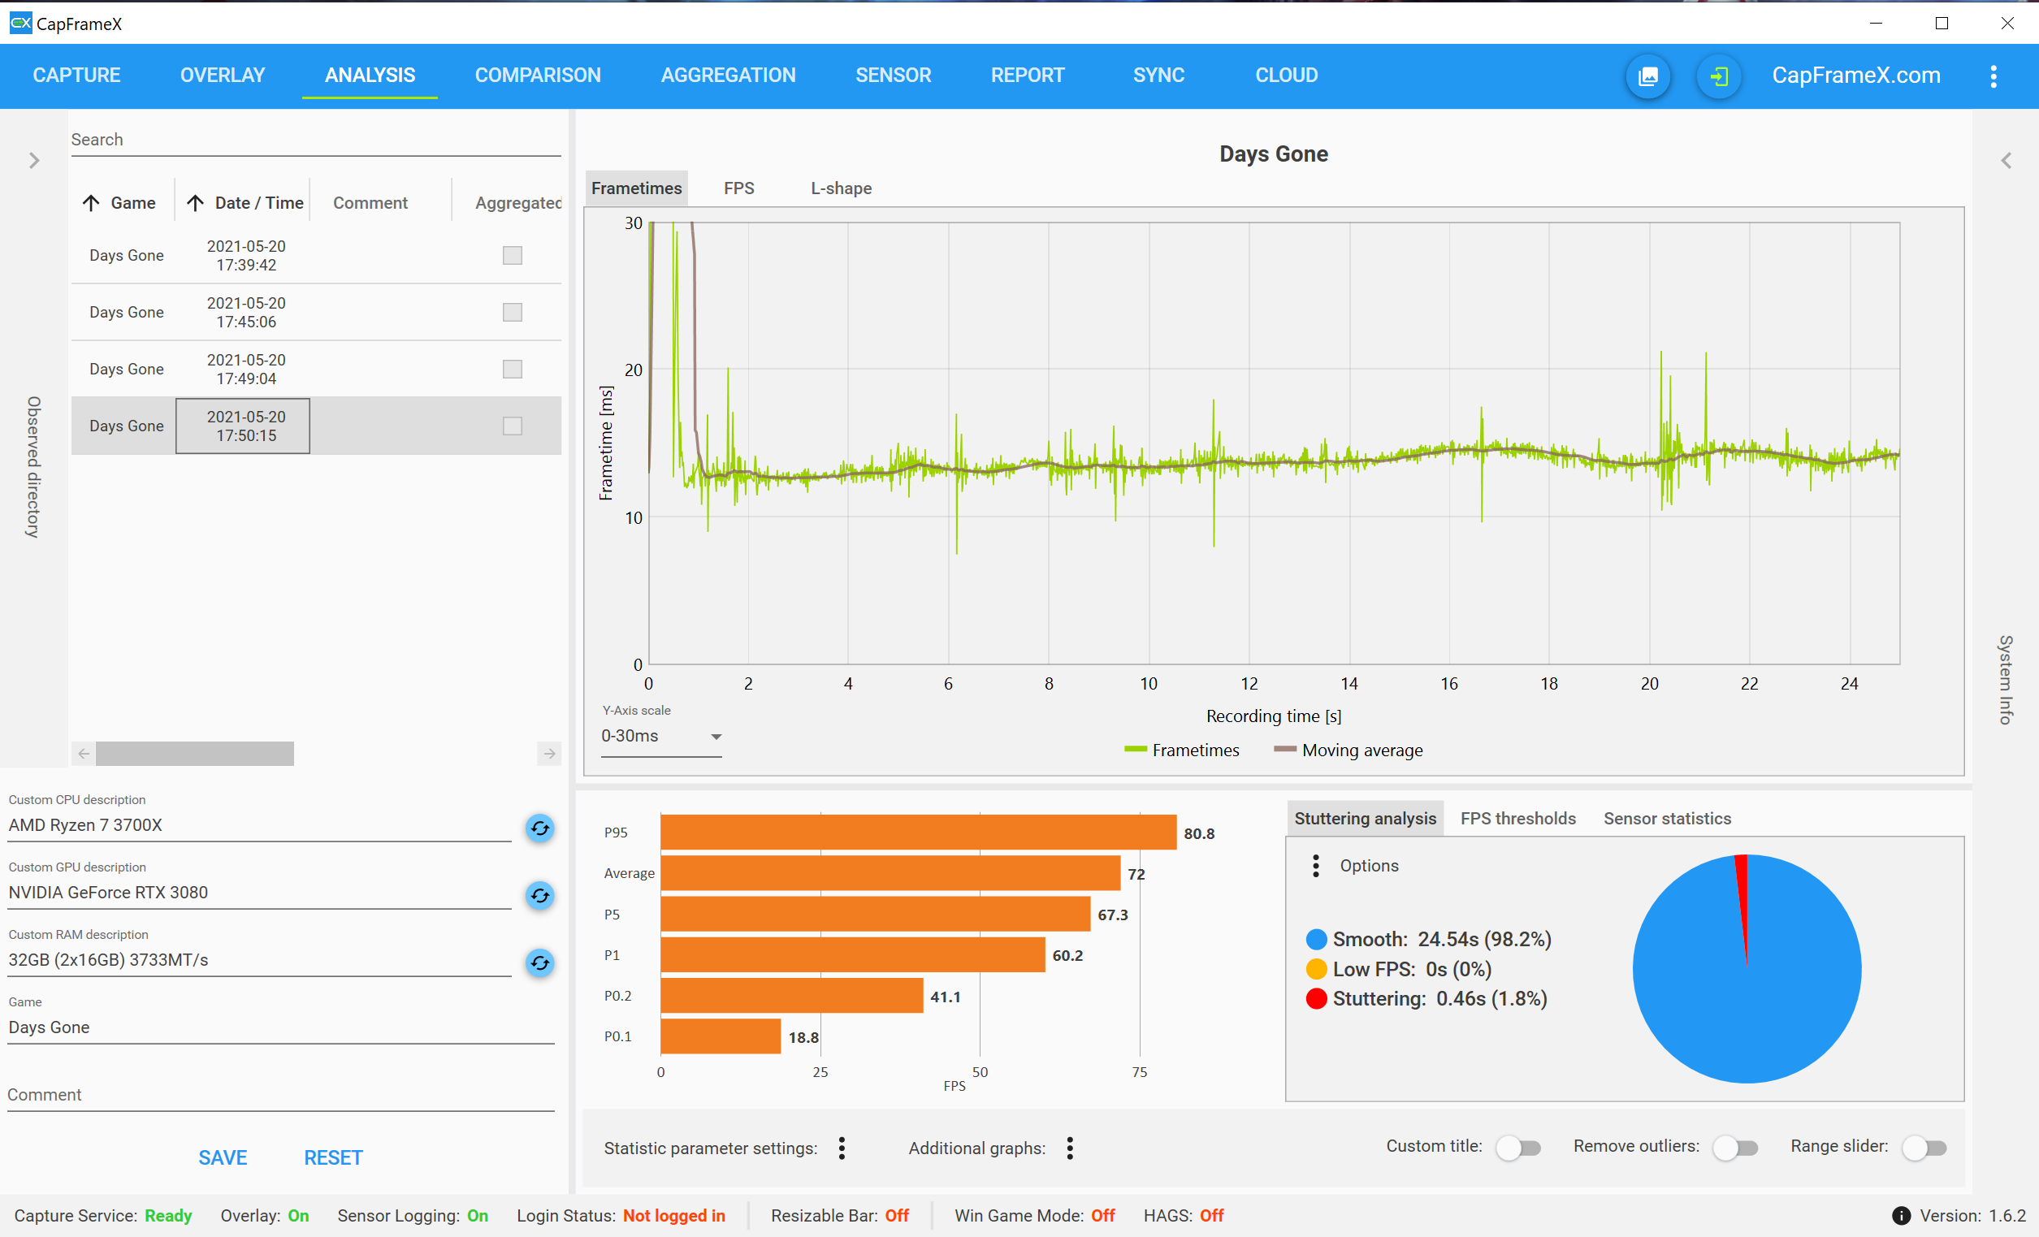2039x1237 pixels.
Task: Enable the Custom title toggle
Action: coord(1518,1148)
